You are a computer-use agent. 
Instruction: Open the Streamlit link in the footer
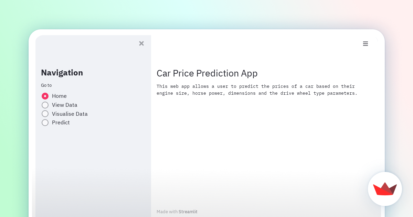click(x=188, y=211)
